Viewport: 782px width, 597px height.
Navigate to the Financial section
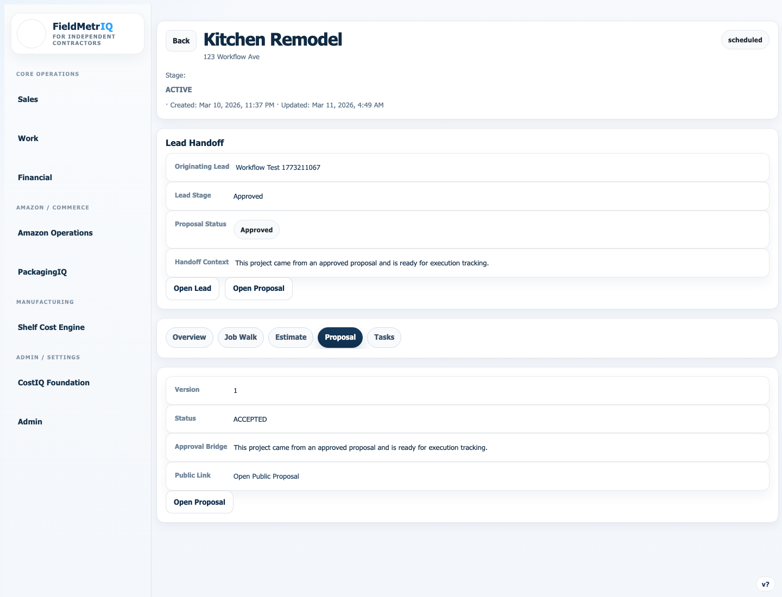[35, 177]
